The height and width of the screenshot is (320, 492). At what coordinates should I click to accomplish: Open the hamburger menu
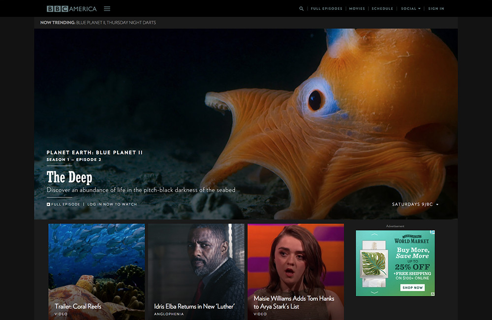(x=107, y=9)
